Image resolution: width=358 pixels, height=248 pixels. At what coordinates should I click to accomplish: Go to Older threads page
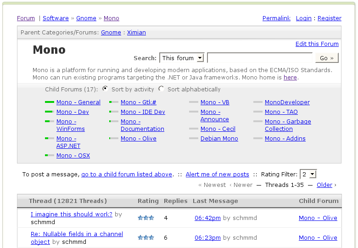click(x=324, y=185)
